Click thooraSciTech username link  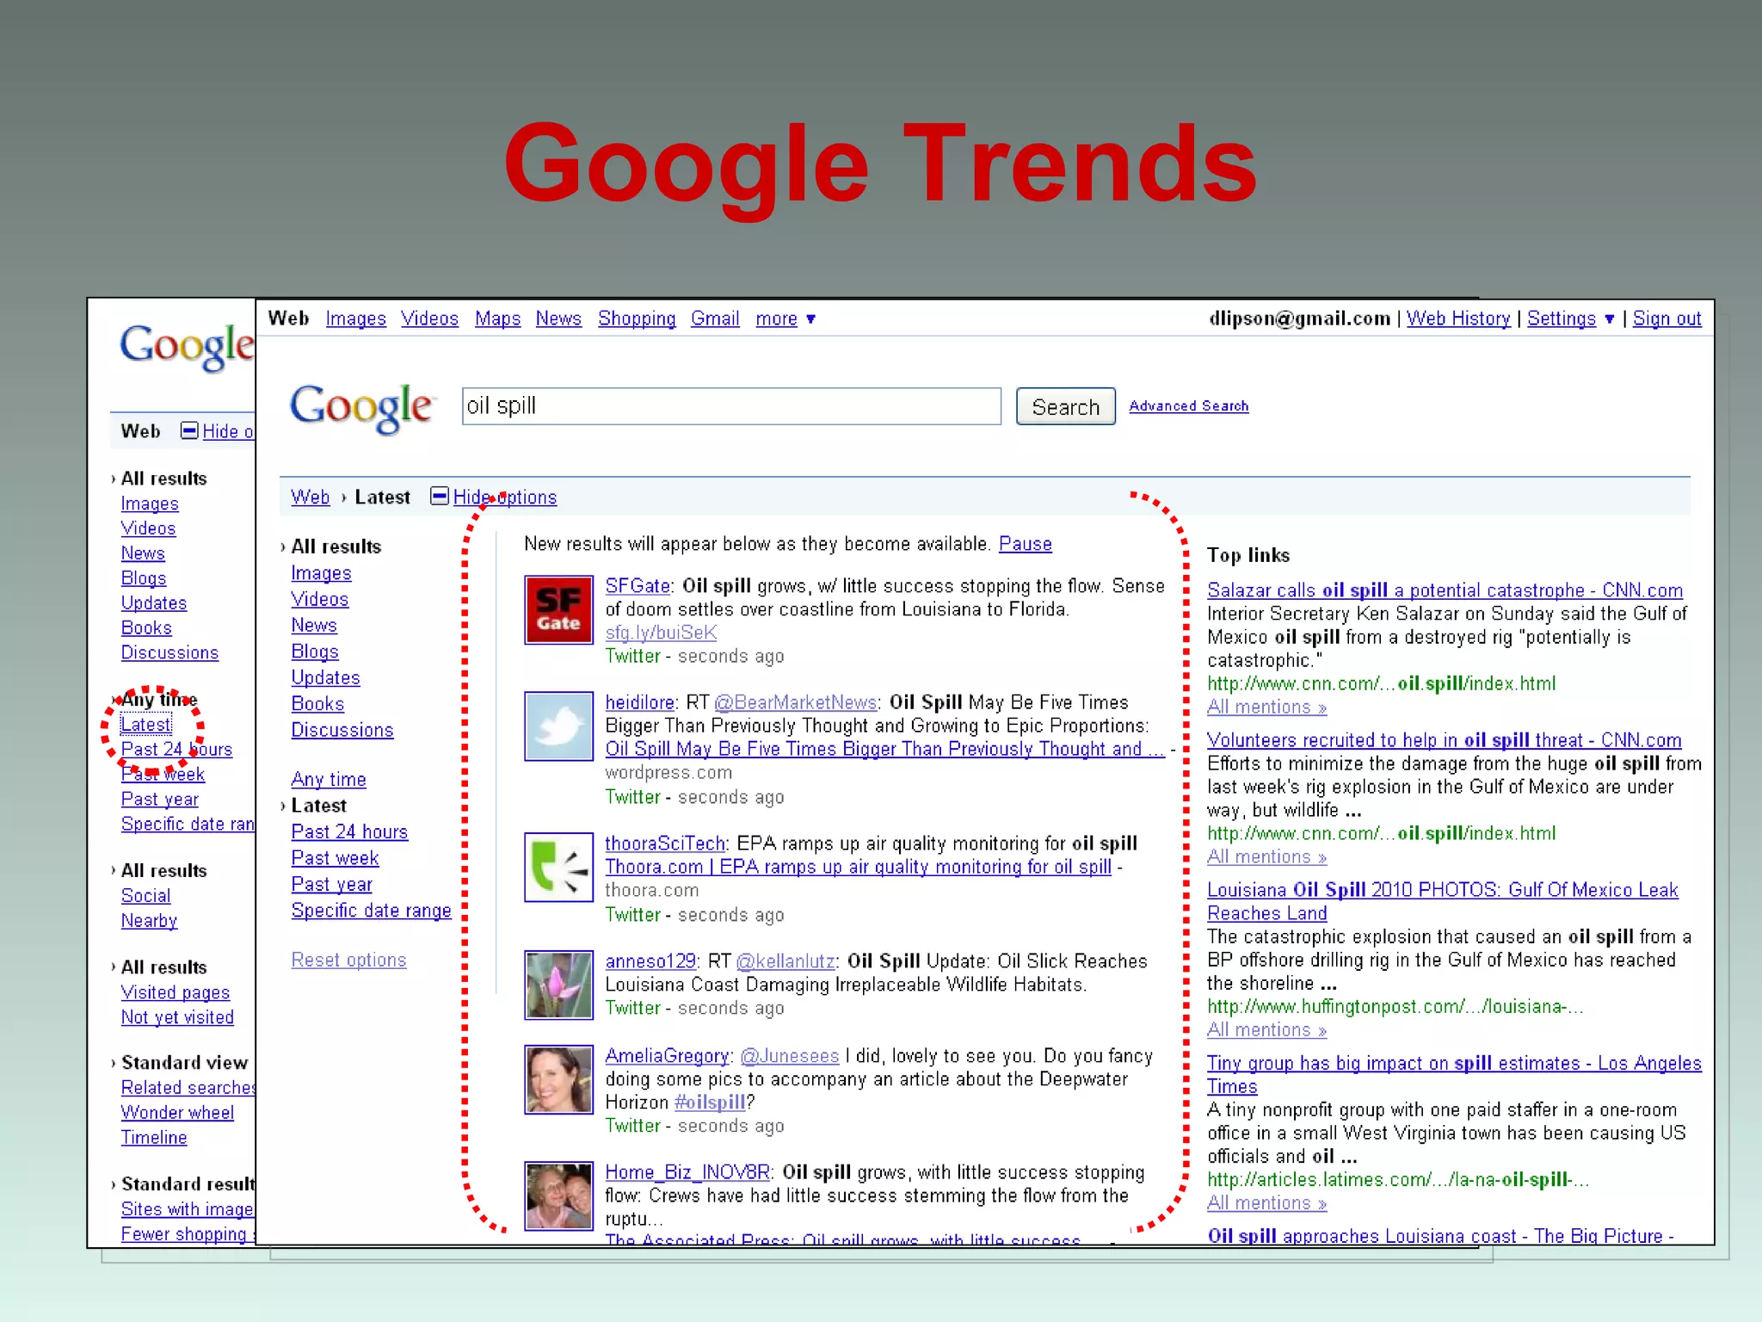point(665,843)
